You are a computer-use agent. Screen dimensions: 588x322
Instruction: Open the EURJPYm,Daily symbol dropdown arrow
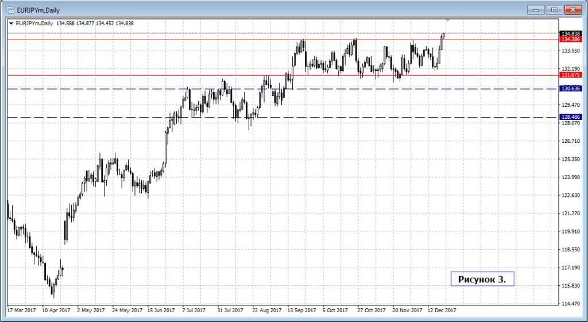tap(11, 23)
